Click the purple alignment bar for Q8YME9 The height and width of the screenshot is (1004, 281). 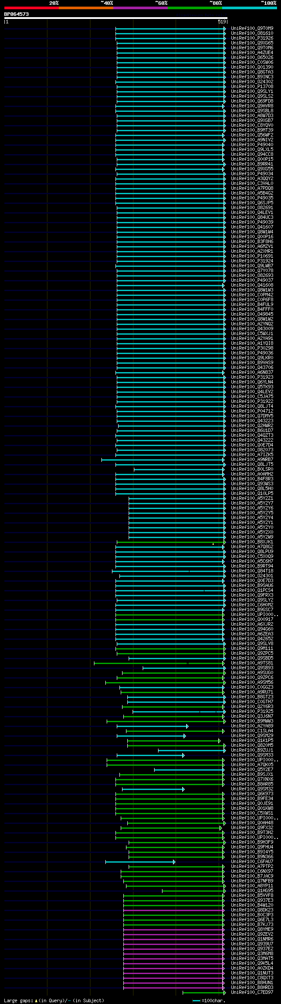point(174,929)
